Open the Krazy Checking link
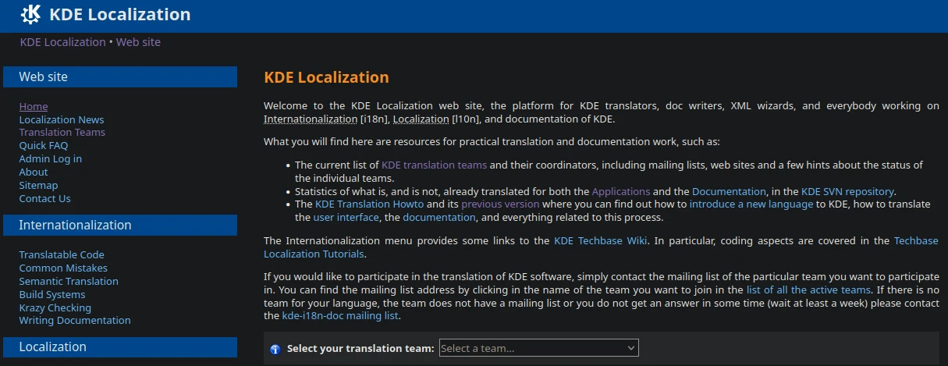The height and width of the screenshot is (366, 948). tap(55, 307)
